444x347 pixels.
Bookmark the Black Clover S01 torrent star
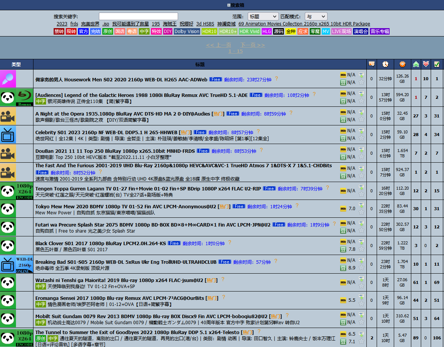(x=361, y=249)
